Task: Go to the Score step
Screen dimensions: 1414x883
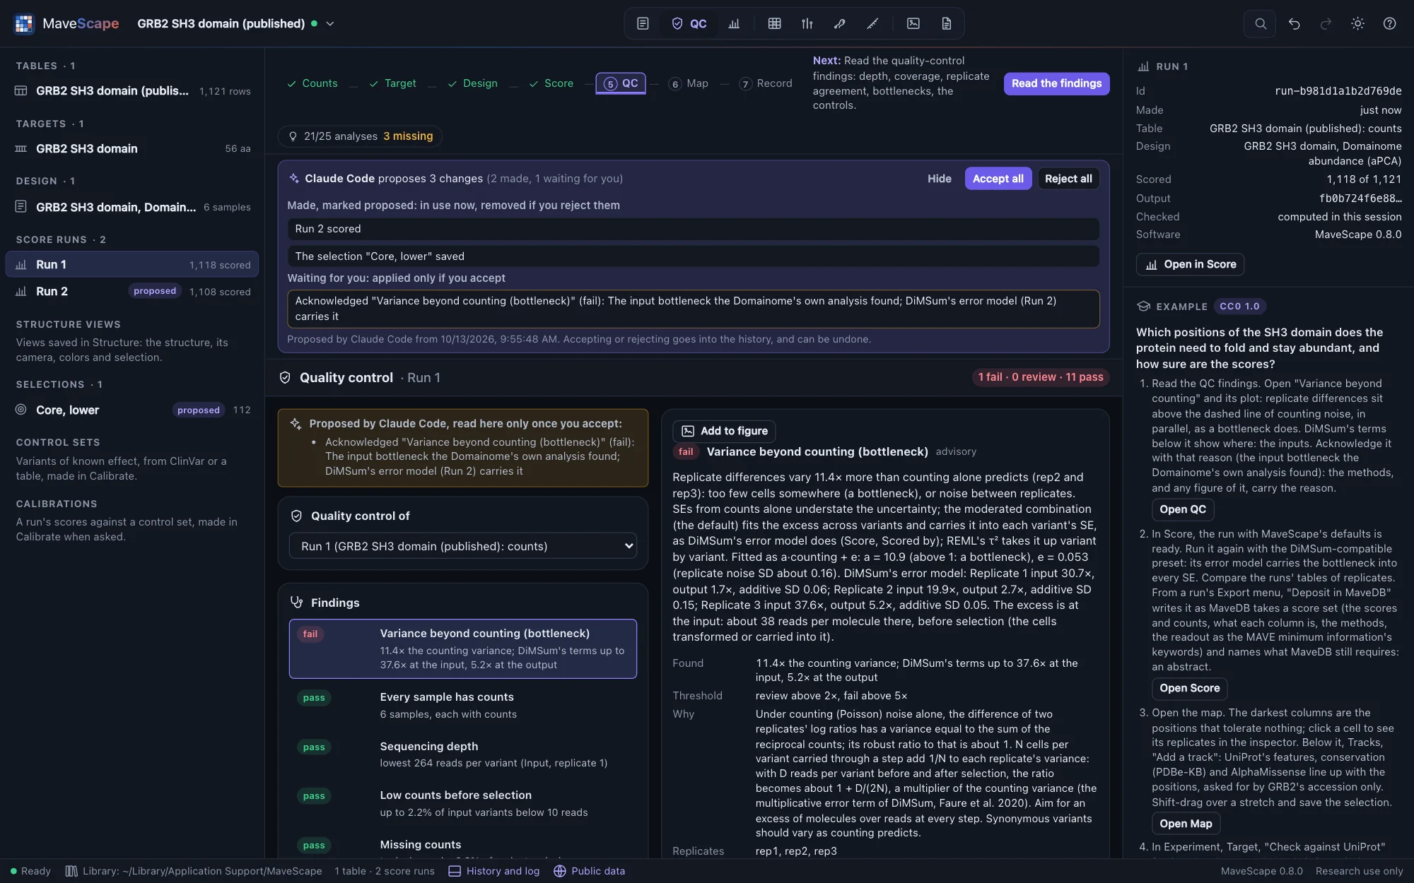Action: (x=551, y=83)
